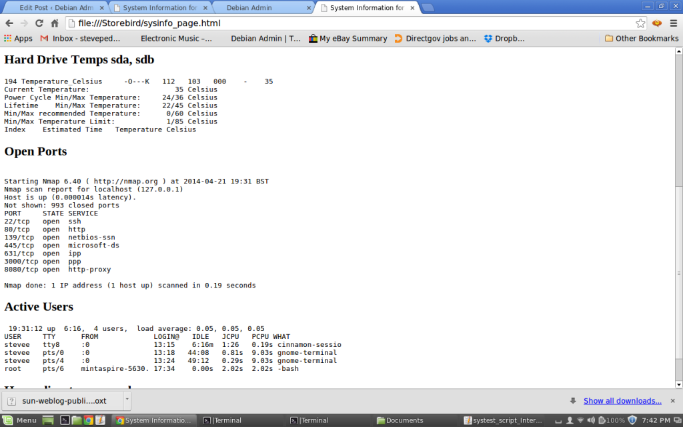Image resolution: width=683 pixels, height=427 pixels.
Task: Click inside the address bar
Action: click(267, 22)
